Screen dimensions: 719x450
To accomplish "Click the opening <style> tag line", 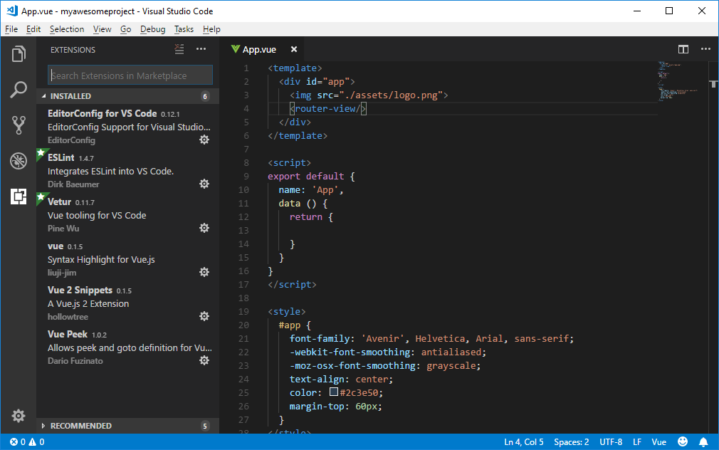I will pyautogui.click(x=287, y=311).
